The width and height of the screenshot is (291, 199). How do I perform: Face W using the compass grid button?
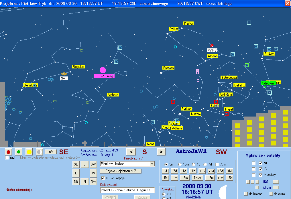click(x=93, y=173)
